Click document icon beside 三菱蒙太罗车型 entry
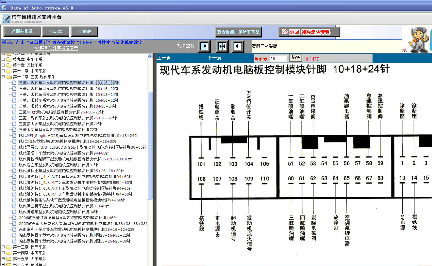 pos(14,124)
